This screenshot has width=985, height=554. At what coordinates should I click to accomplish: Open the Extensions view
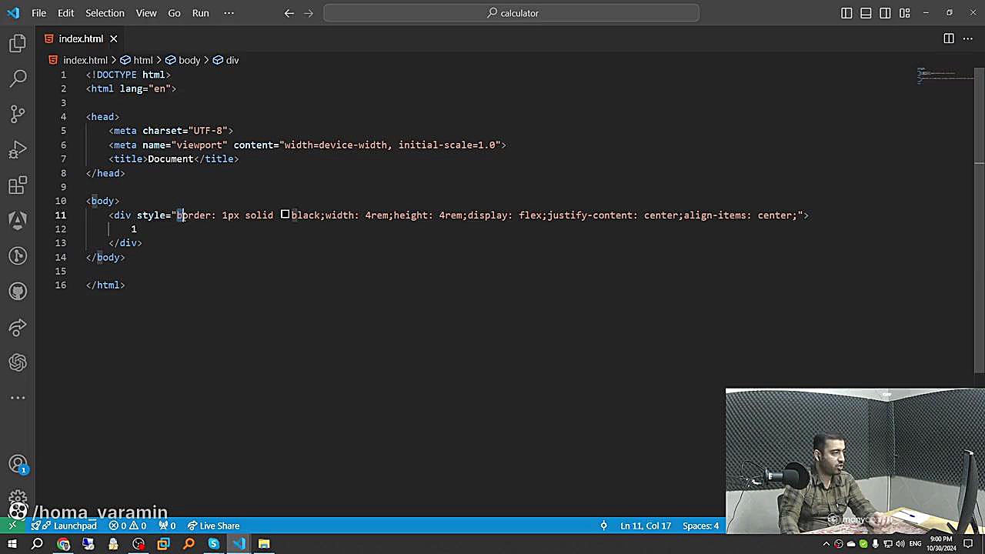click(x=18, y=185)
